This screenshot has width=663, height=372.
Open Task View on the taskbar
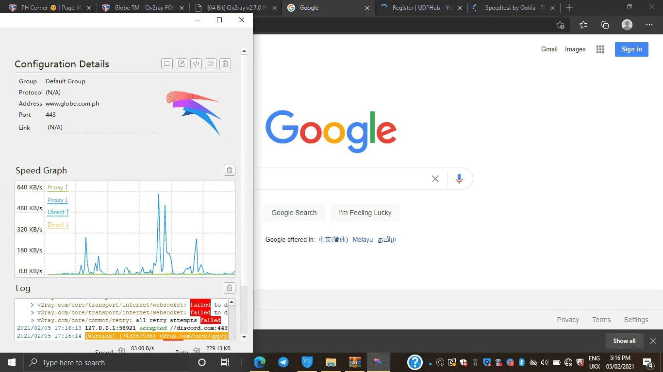pos(225,362)
